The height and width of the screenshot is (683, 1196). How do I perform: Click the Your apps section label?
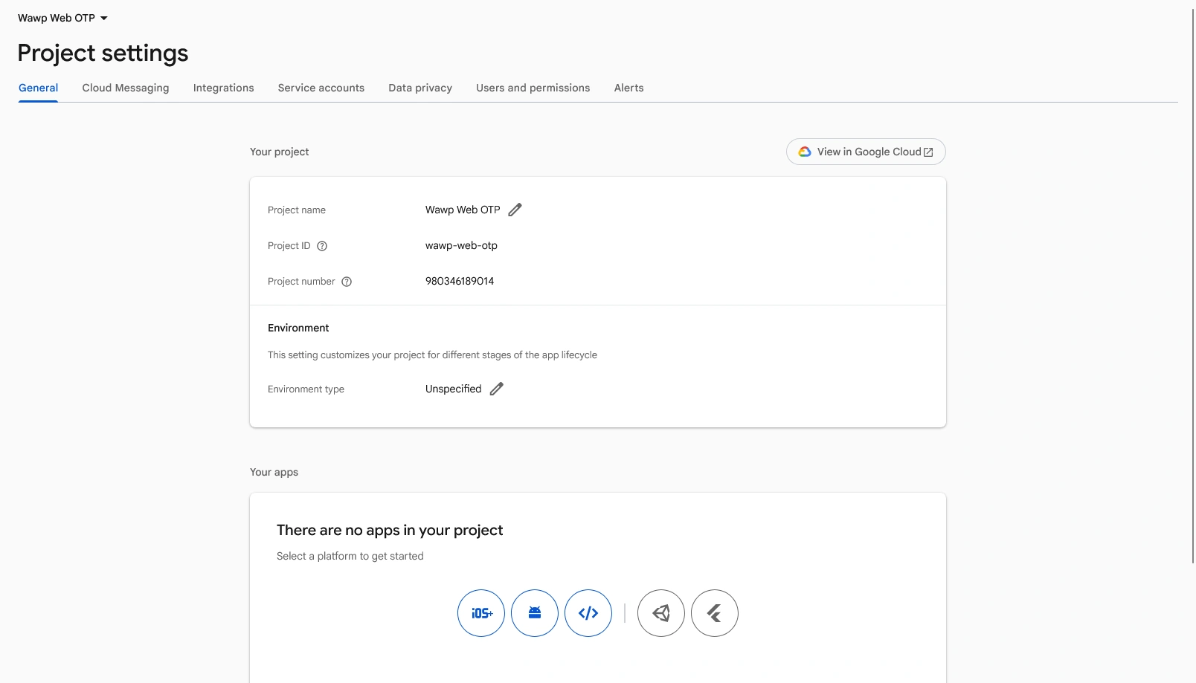click(274, 472)
